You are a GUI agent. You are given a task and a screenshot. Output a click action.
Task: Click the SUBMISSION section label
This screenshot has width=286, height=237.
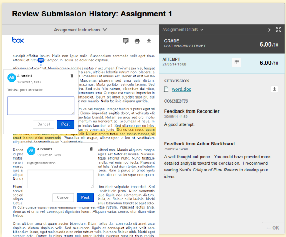click(x=177, y=81)
